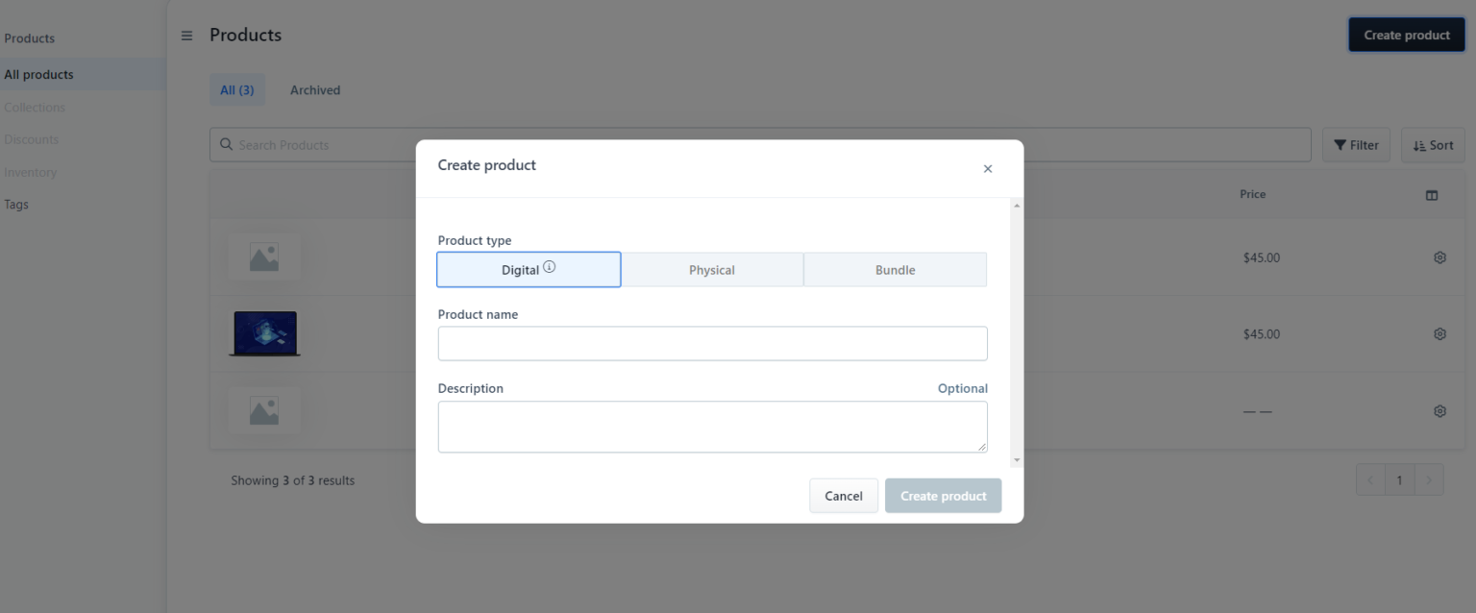Click the search magnifier icon
This screenshot has height=613, width=1476.
click(x=226, y=144)
